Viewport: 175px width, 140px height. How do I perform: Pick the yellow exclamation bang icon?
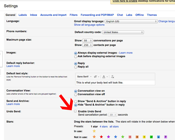[x=144, y=137]
